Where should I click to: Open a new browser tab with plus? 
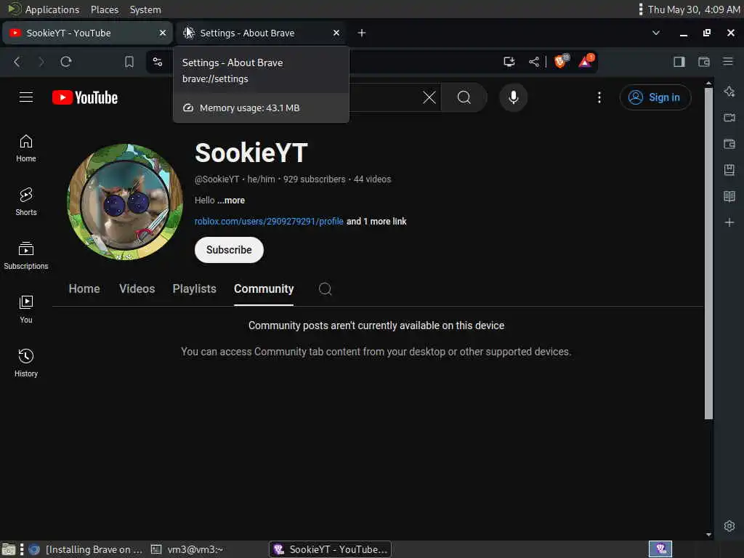(362, 33)
